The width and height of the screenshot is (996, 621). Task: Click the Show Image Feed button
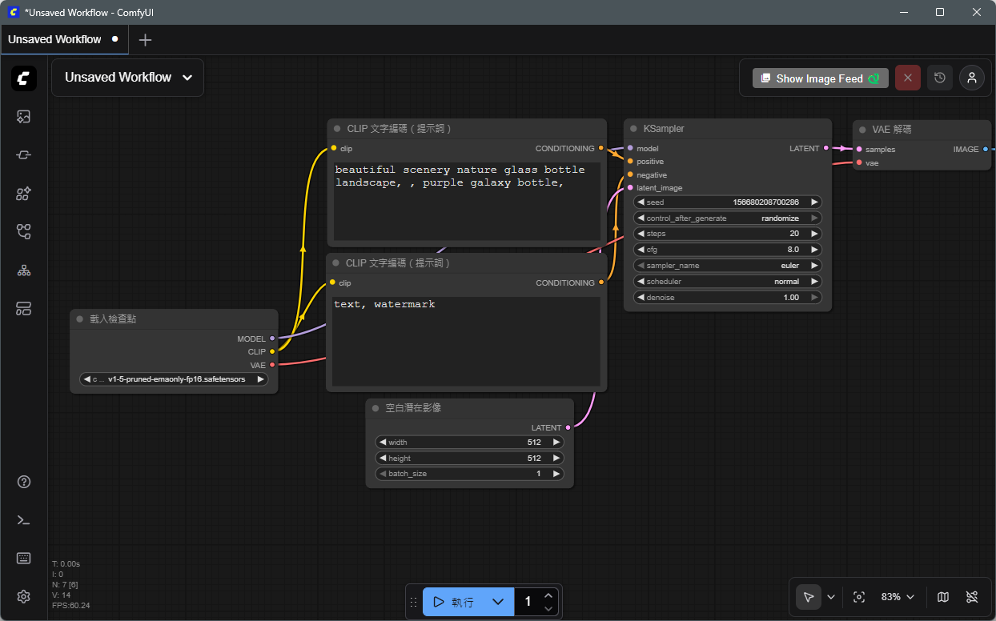820,78
